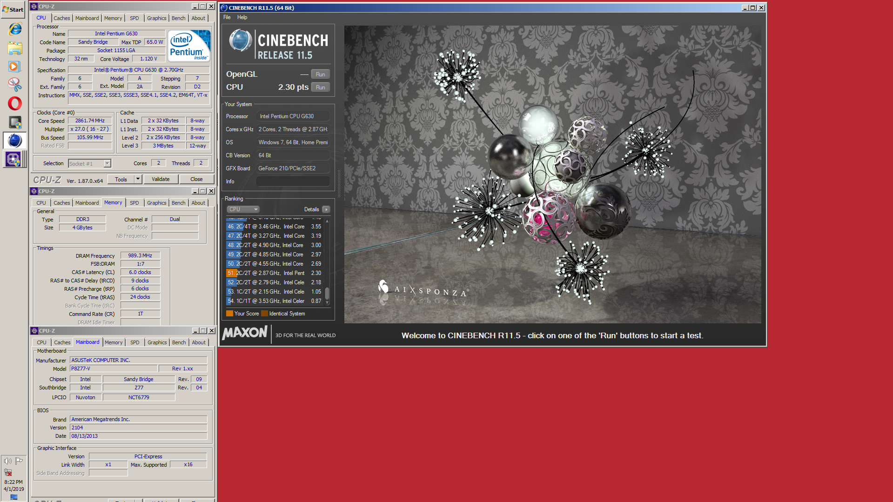Open the dimmed program icon in taskbar
Viewport: 893px width, 502px height.
[15, 122]
